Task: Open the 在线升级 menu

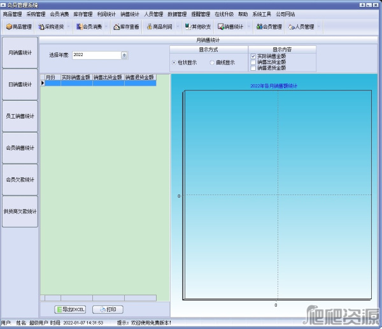Action: [224, 14]
